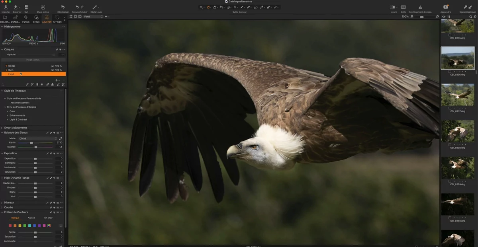Select the radial gradient mask tool

click(42, 84)
